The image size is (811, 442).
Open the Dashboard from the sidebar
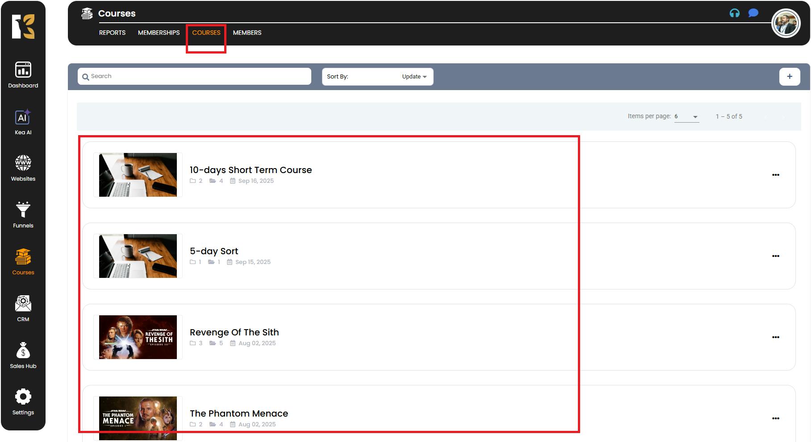tap(23, 75)
